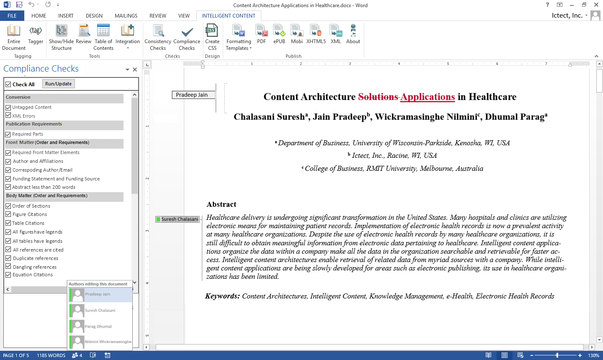
Task: Customize Quick Access Toolbar dropdown
Action: 58,5
